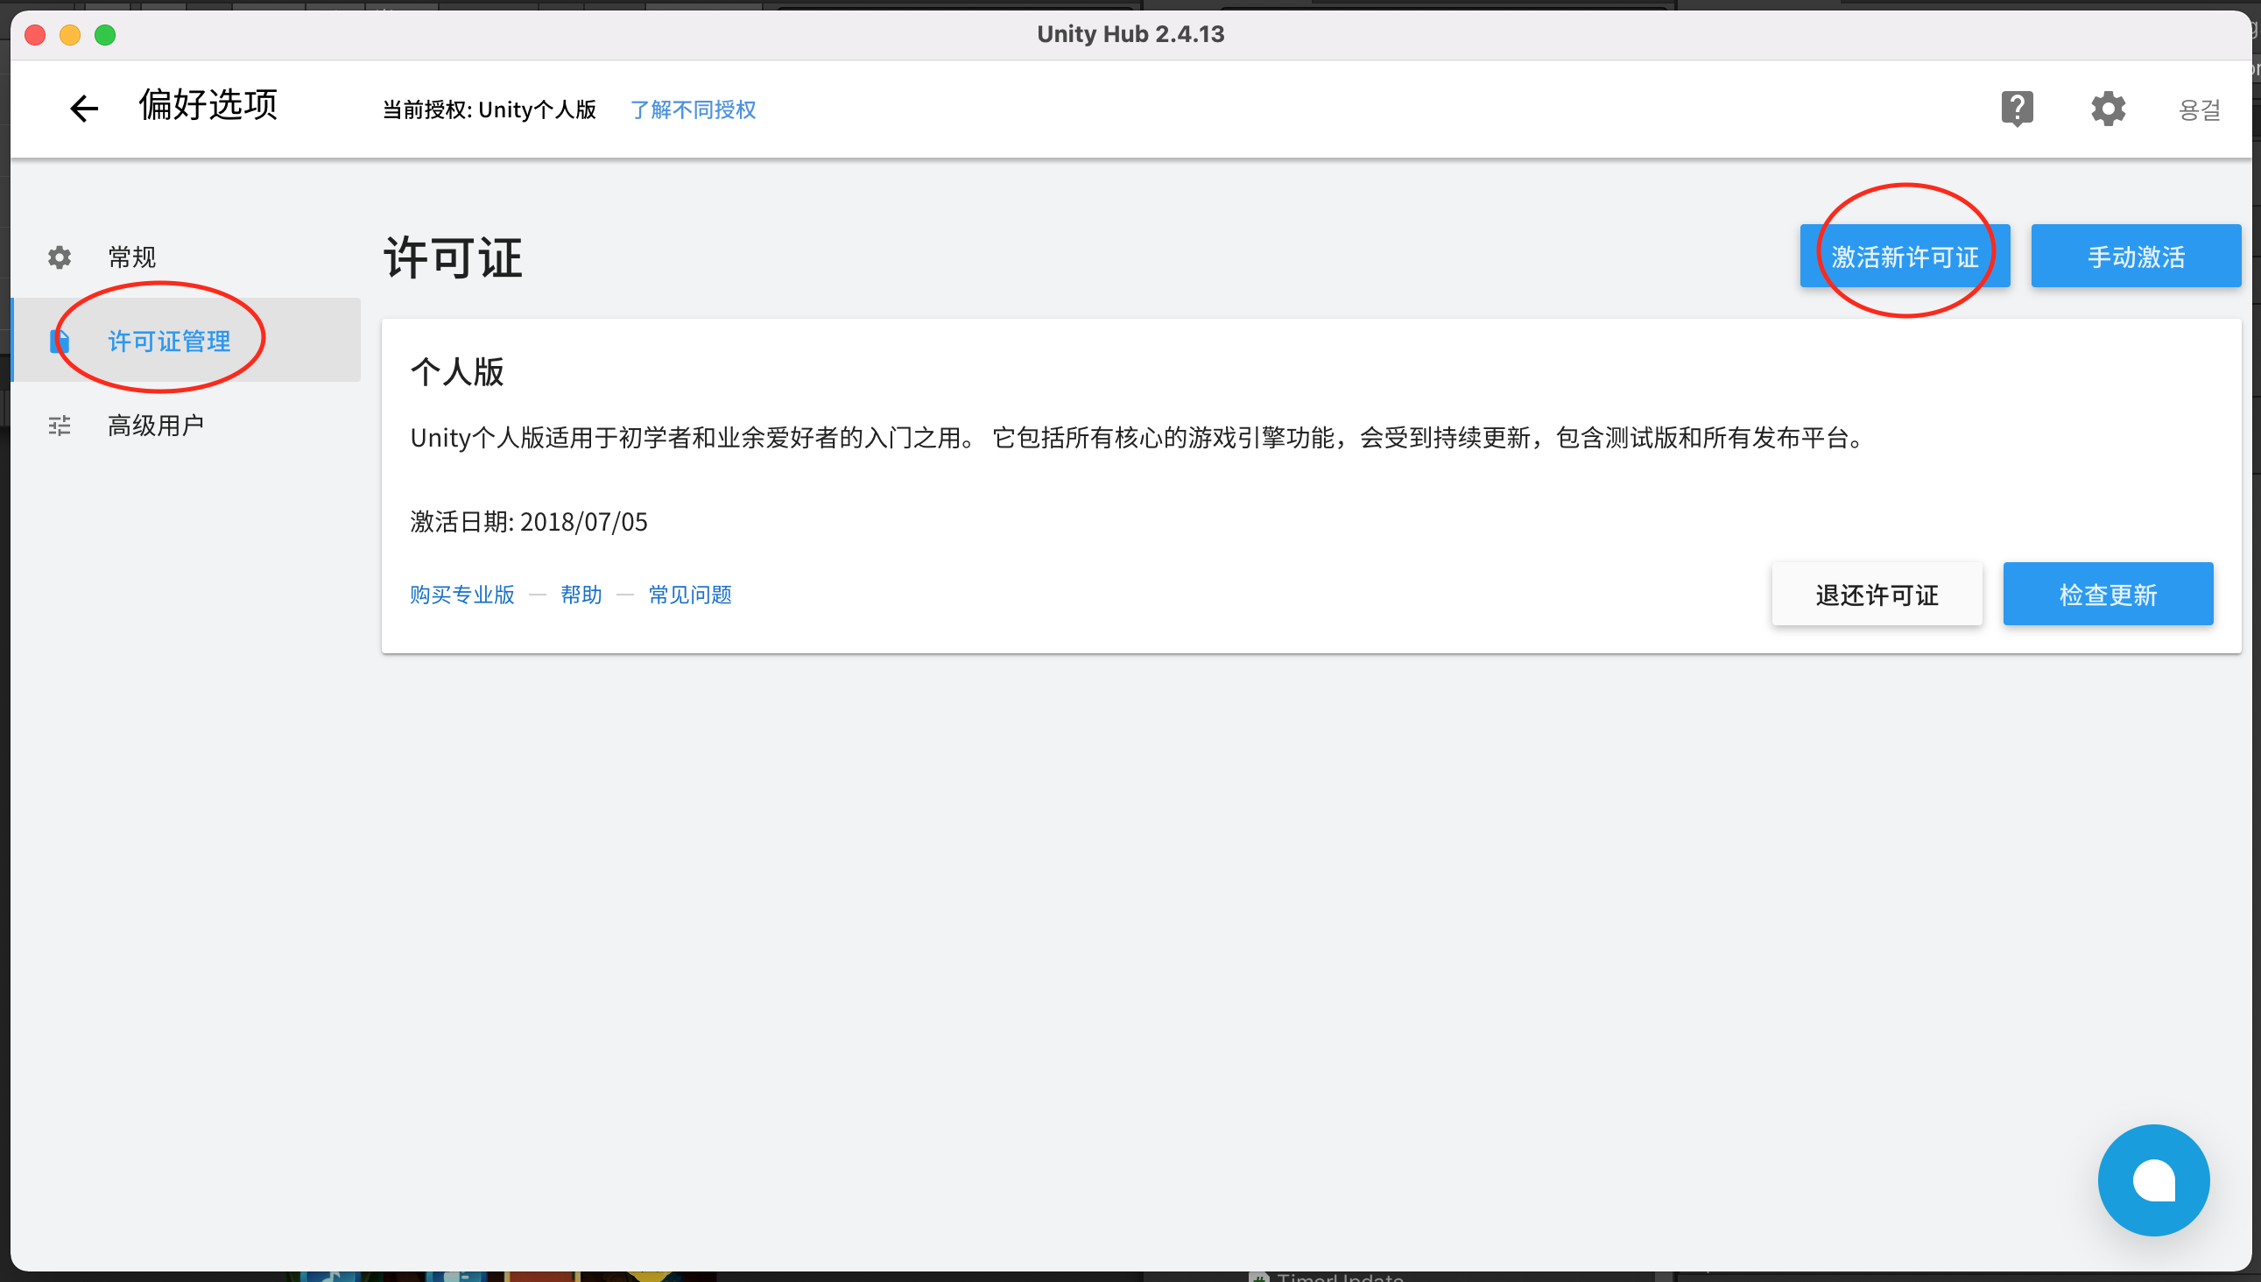This screenshot has width=2261, height=1282.
Task: Open the 高级用户 advanced tab
Action: point(156,426)
